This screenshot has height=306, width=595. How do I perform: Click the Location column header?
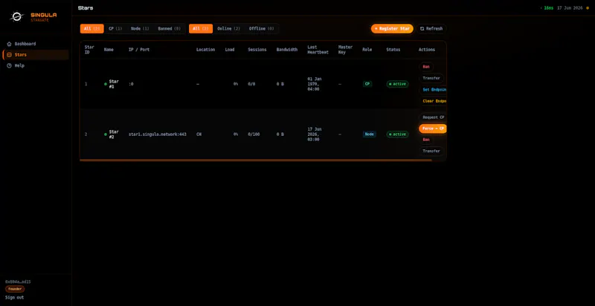point(206,50)
